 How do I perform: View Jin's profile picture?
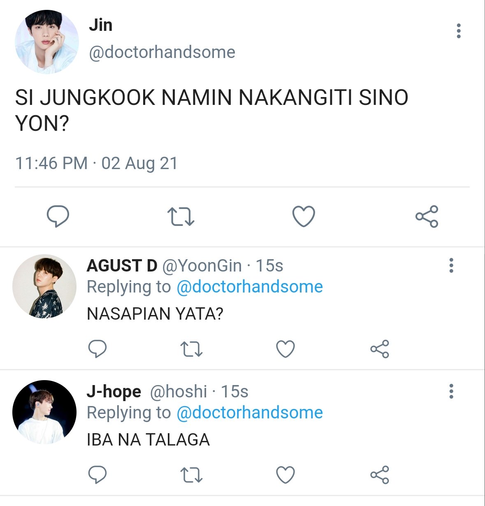(46, 42)
